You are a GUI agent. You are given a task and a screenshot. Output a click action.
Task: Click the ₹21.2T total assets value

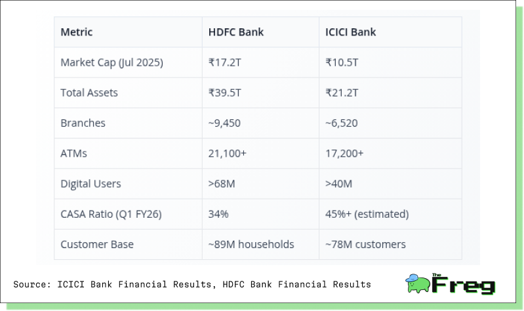pyautogui.click(x=342, y=93)
